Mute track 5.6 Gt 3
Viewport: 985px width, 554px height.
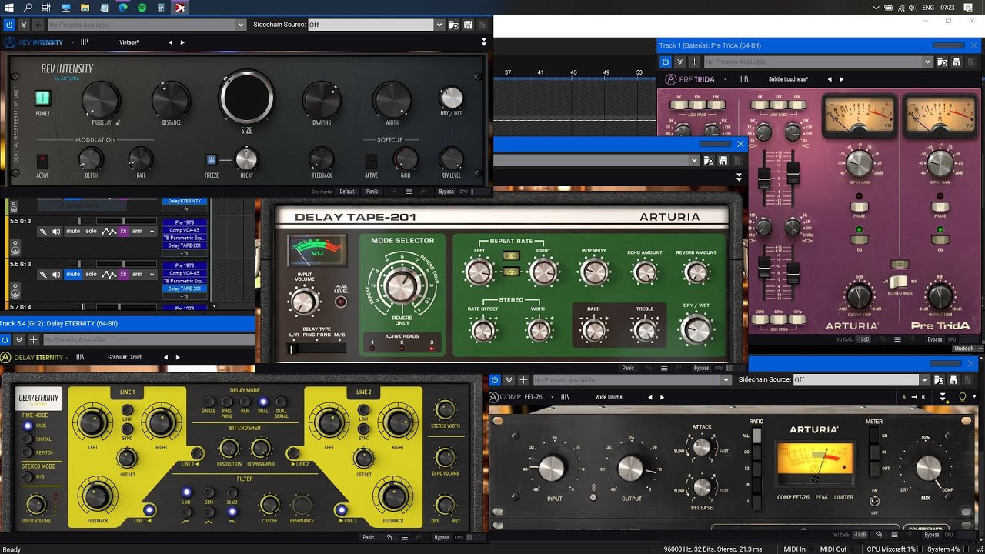pyautogui.click(x=73, y=274)
